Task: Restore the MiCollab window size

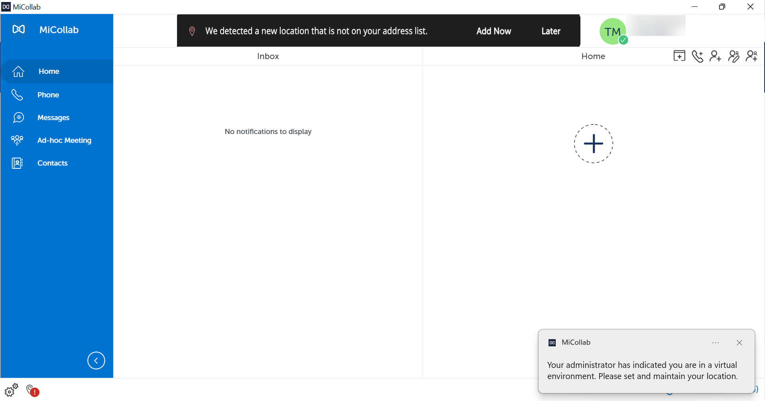Action: 722,7
